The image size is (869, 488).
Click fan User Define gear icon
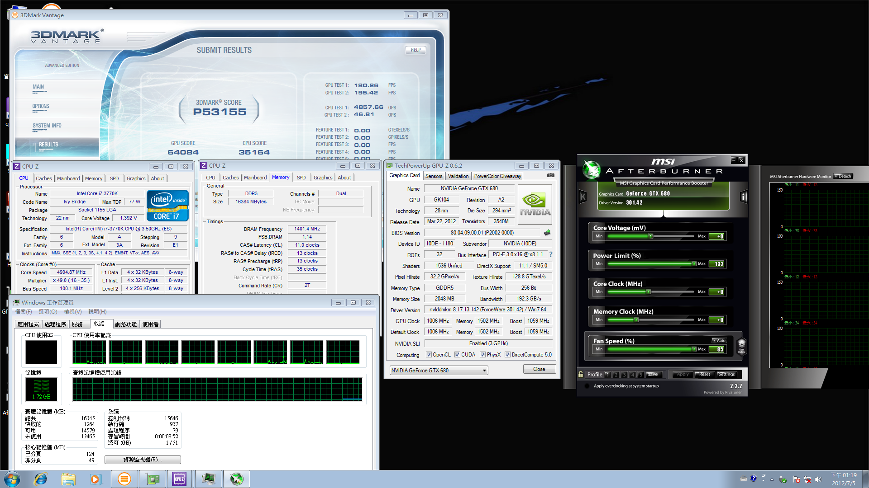pyautogui.click(x=741, y=346)
